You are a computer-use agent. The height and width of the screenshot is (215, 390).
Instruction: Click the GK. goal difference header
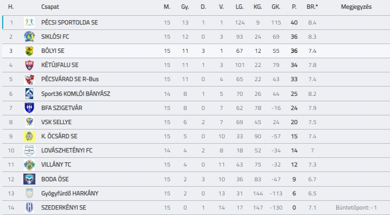tap(276, 7)
